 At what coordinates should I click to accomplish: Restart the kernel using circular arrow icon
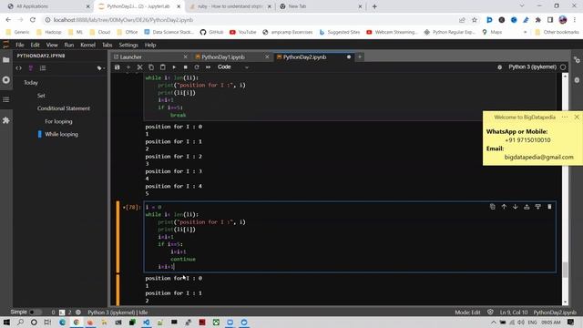pos(197,67)
